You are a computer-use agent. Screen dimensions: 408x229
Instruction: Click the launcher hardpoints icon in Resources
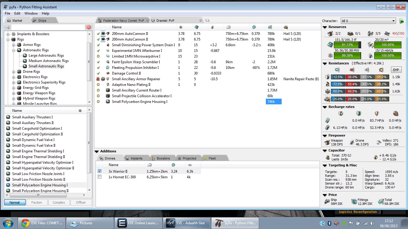(x=350, y=34)
